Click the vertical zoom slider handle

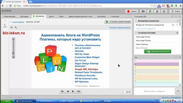[13, 53]
